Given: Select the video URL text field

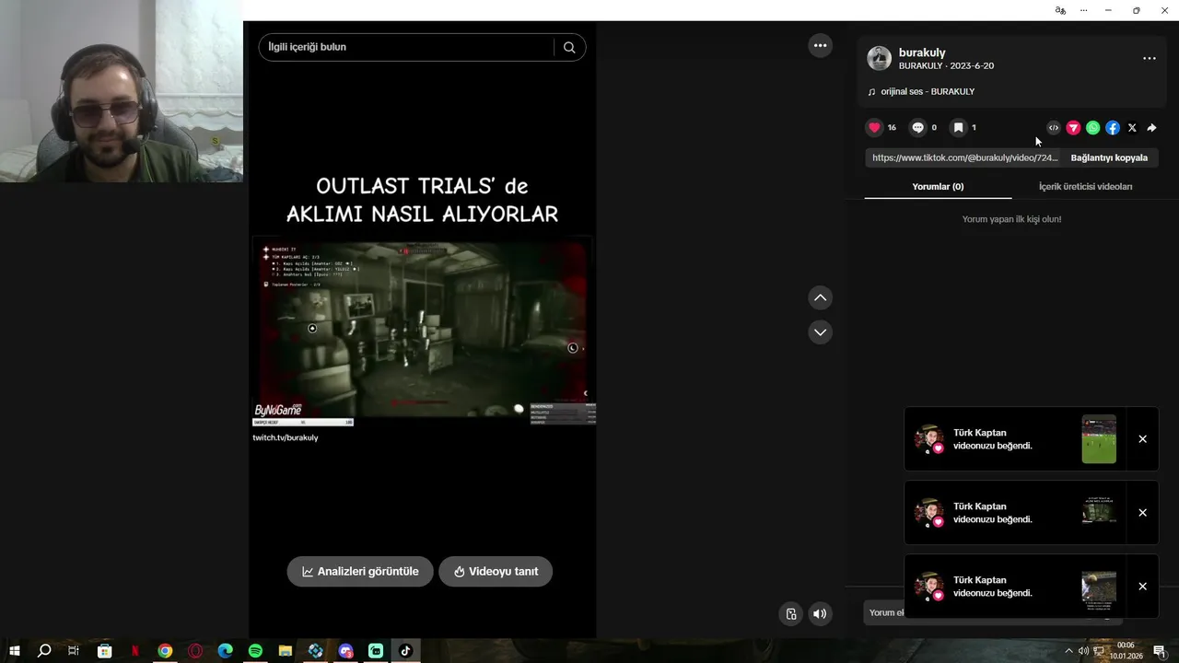Looking at the screenshot, I should pos(964,157).
